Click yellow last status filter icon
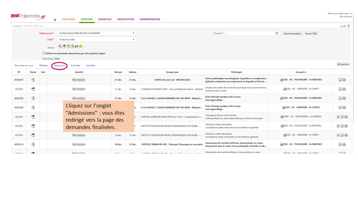 (x=80, y=46)
